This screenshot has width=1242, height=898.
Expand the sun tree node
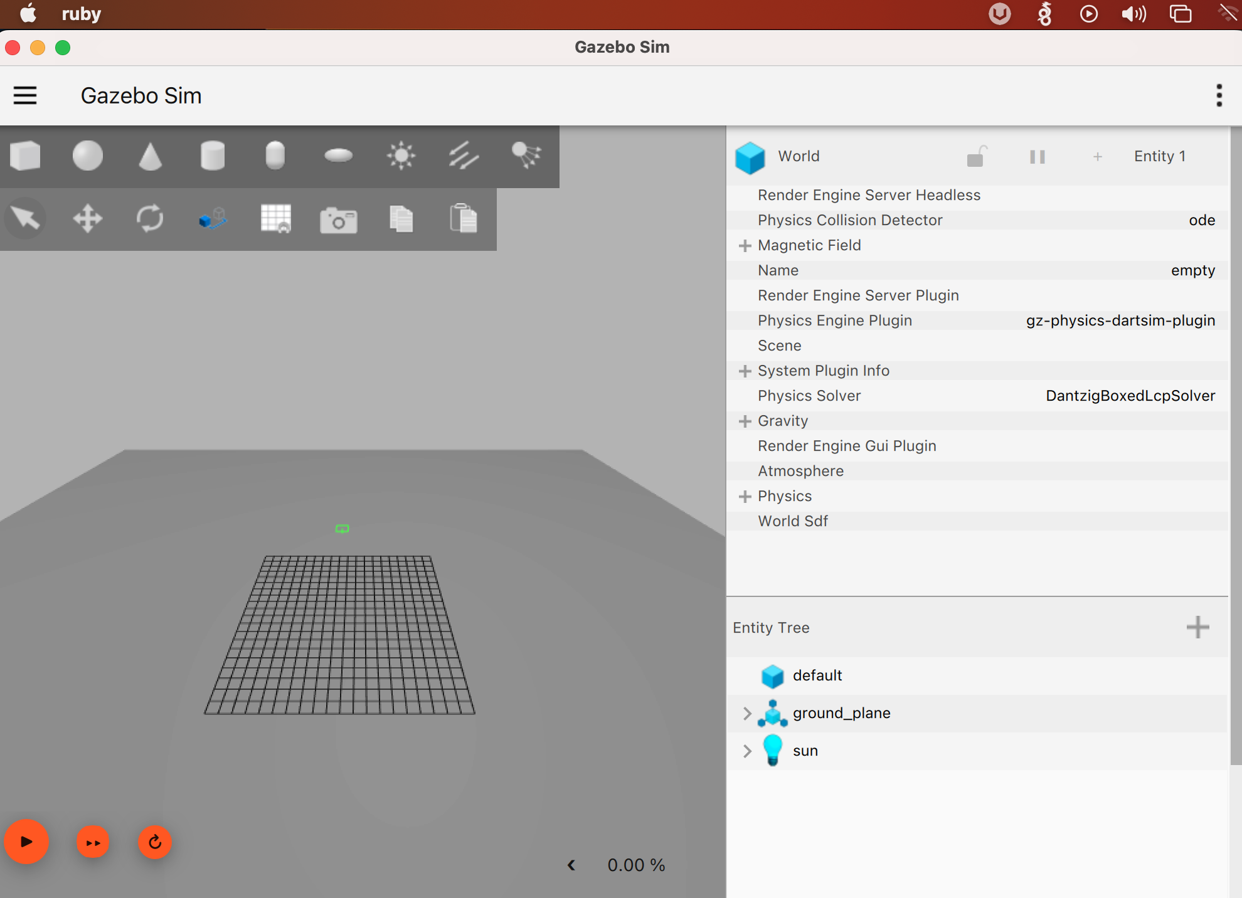click(746, 751)
